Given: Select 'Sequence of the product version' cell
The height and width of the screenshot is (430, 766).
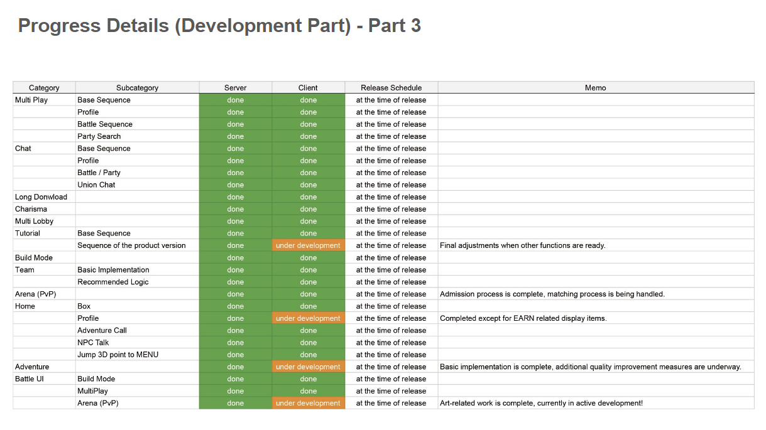Looking at the screenshot, I should 137,245.
